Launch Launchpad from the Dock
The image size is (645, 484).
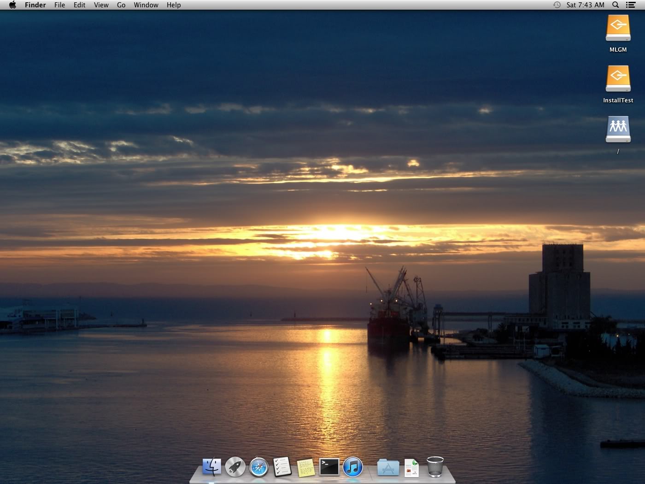click(235, 467)
